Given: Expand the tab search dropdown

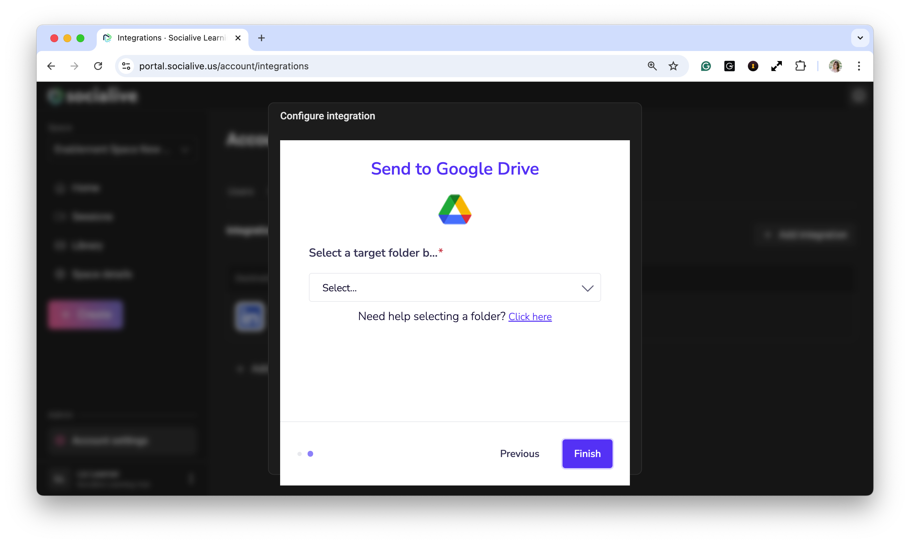Looking at the screenshot, I should click(x=860, y=38).
